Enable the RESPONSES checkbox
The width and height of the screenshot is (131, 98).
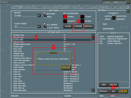click(x=100, y=29)
